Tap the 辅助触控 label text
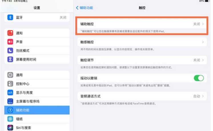The width and height of the screenshot is (213, 131). click(x=87, y=24)
